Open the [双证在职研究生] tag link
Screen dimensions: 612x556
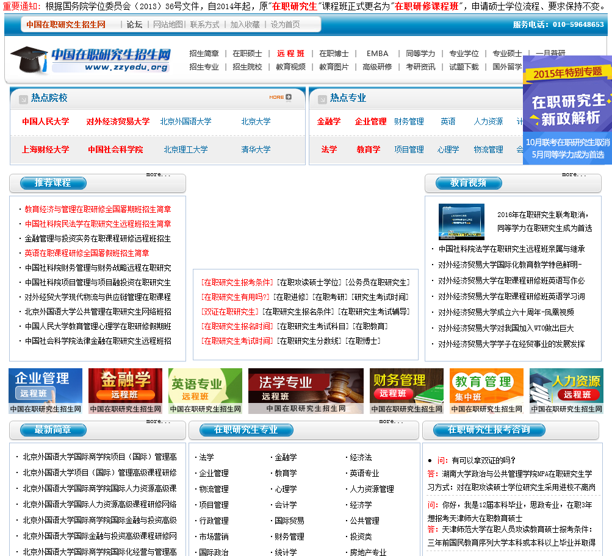click(x=229, y=312)
